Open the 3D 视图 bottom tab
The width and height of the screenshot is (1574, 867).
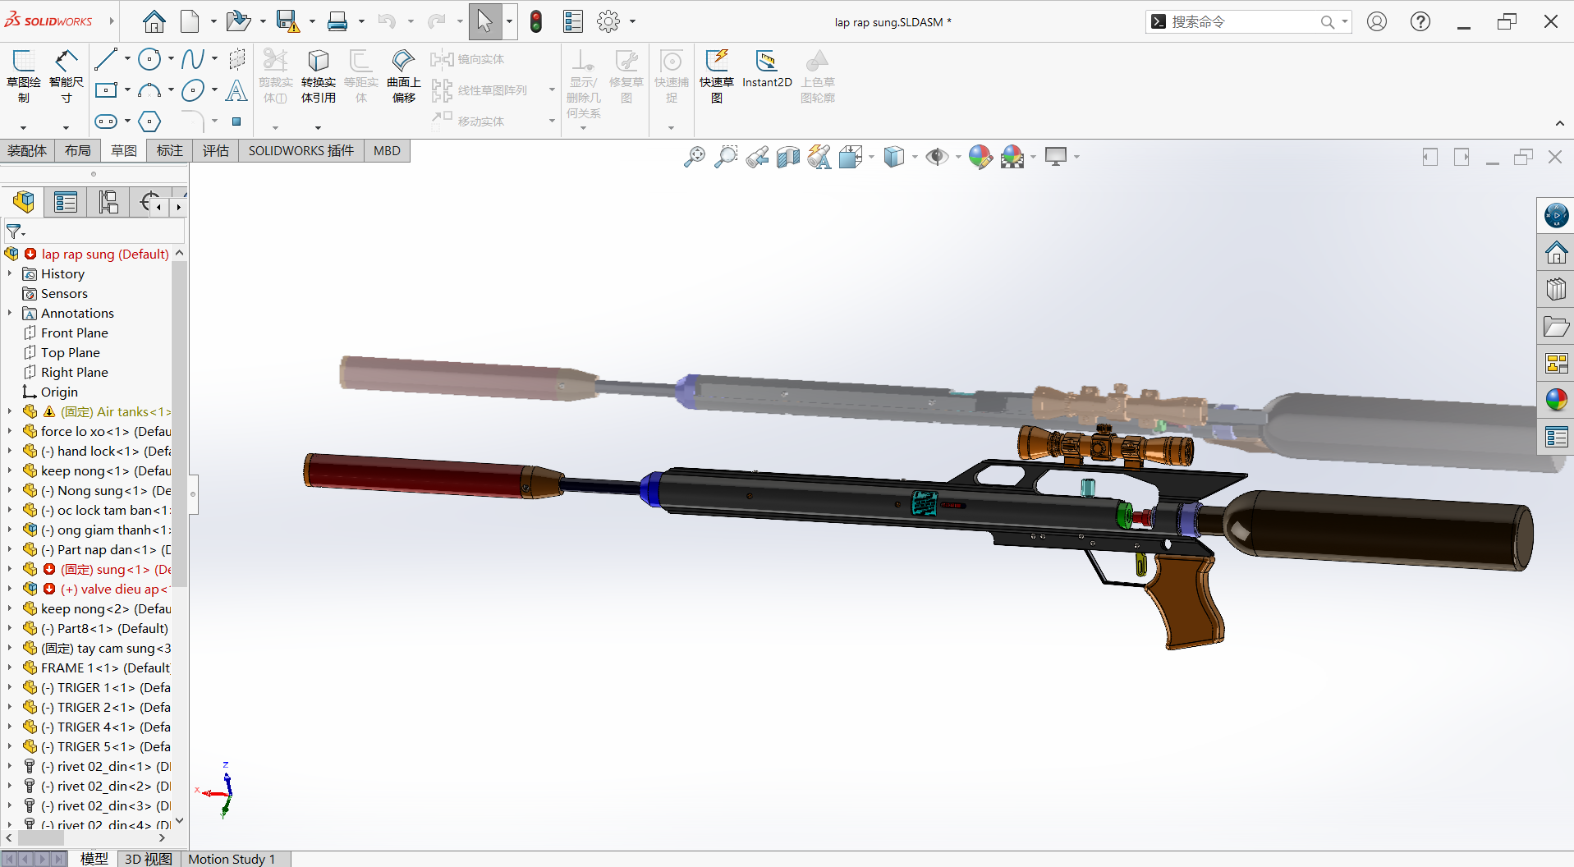[x=149, y=859]
